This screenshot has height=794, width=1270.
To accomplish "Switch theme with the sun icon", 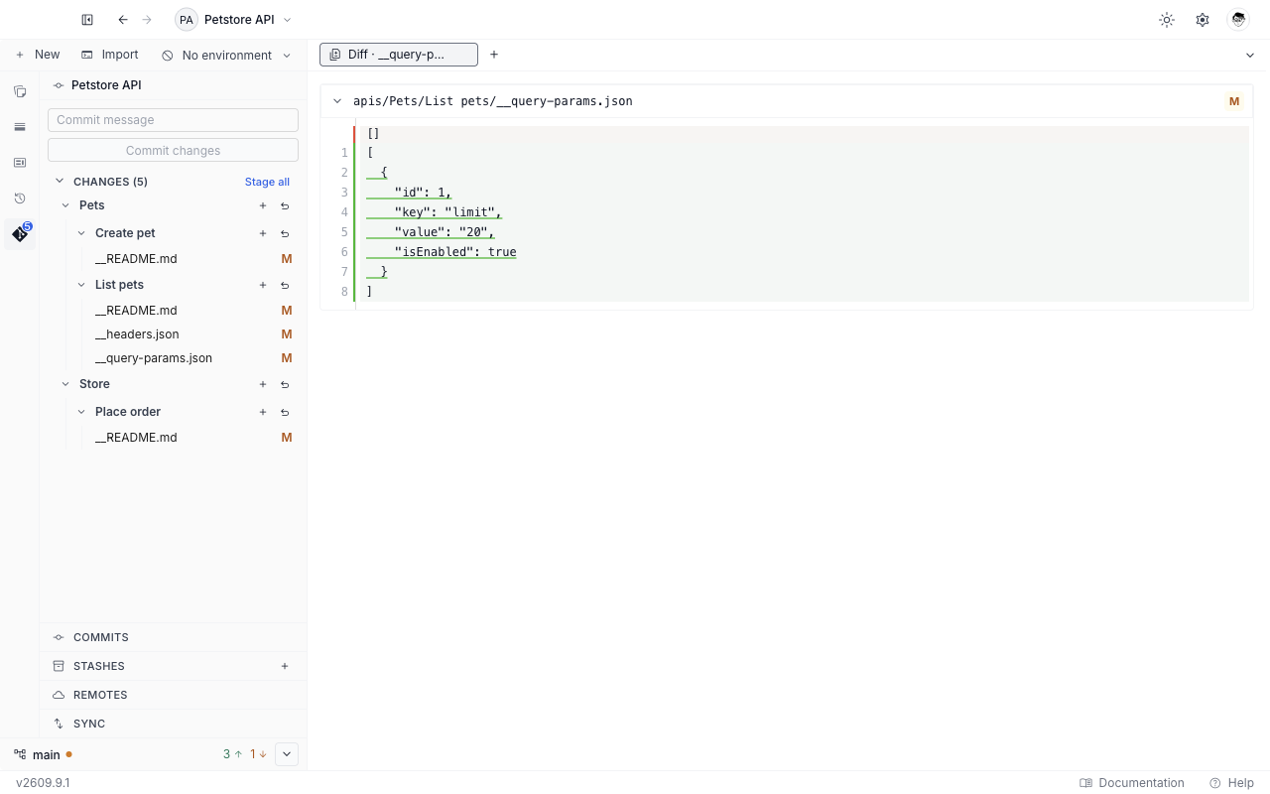I will 1167,20.
